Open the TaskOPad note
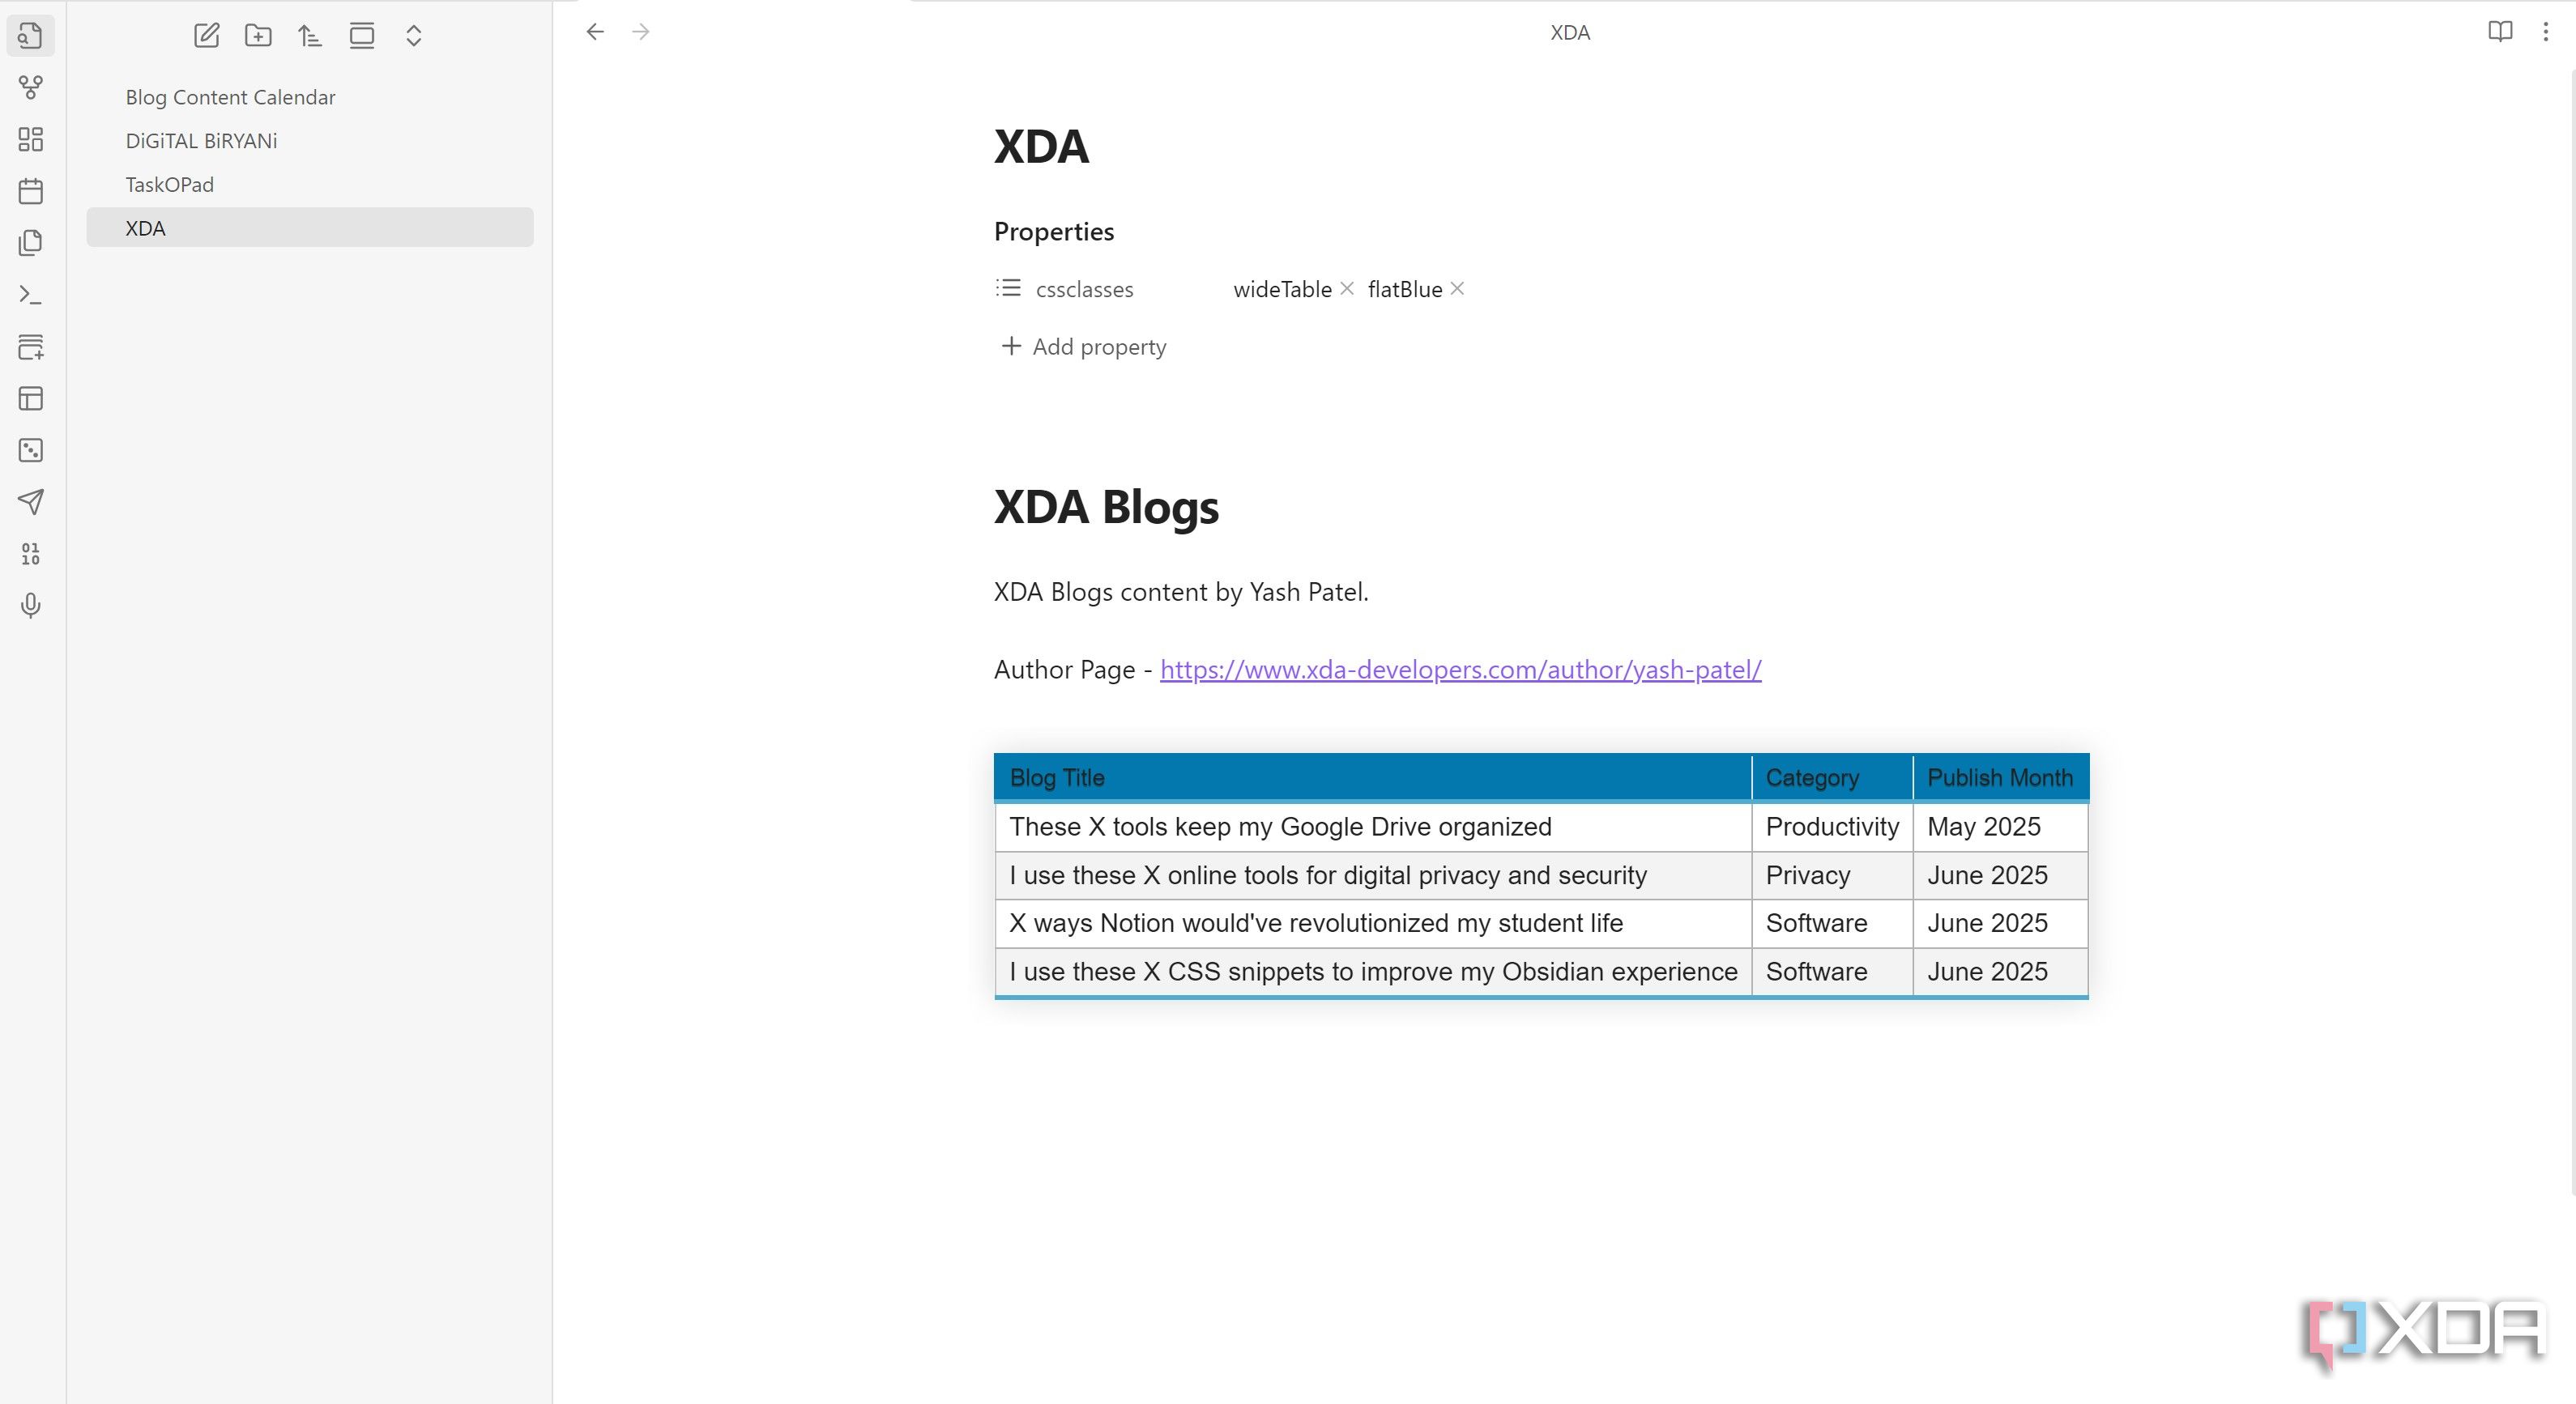 [x=169, y=185]
